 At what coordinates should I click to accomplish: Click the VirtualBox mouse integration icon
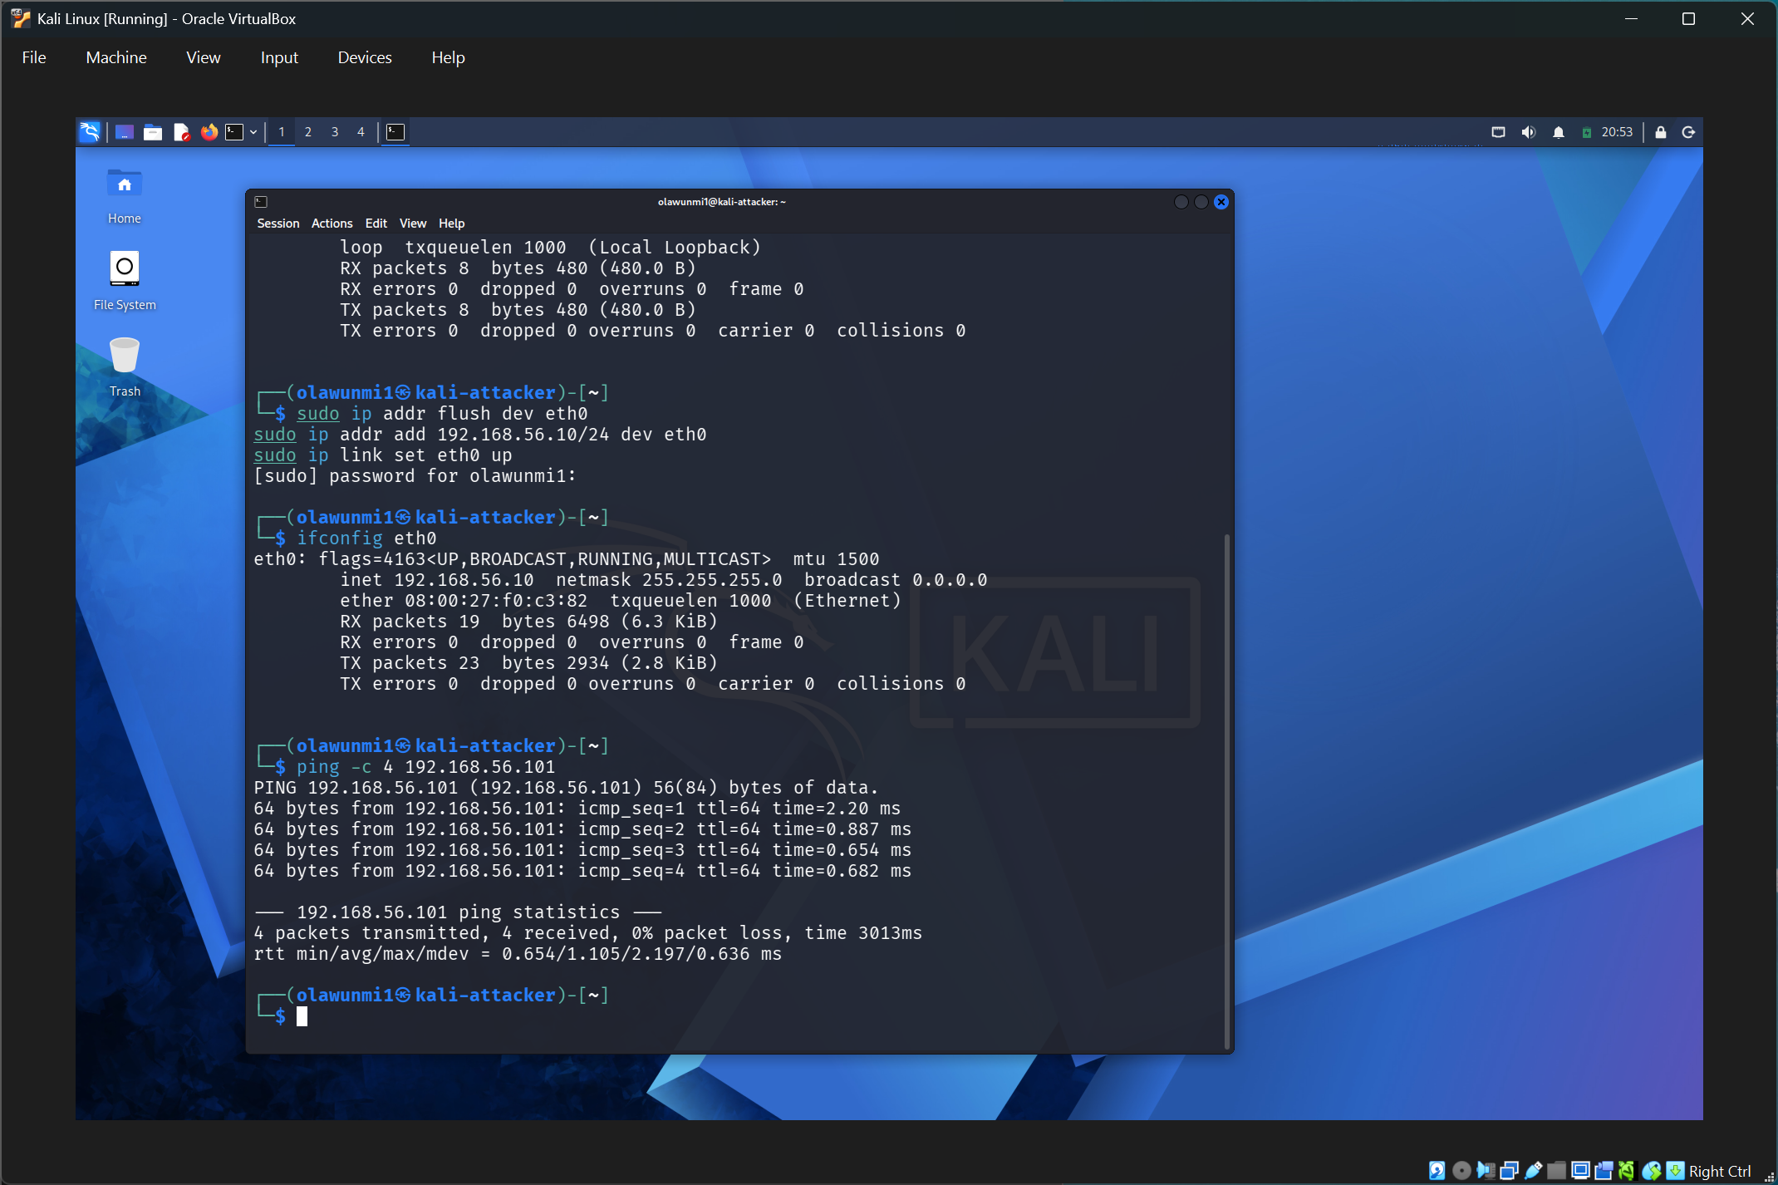(1652, 1171)
